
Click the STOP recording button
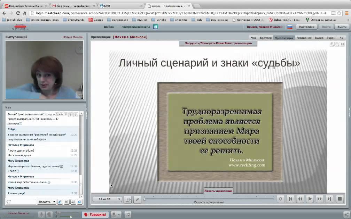(x=114, y=214)
